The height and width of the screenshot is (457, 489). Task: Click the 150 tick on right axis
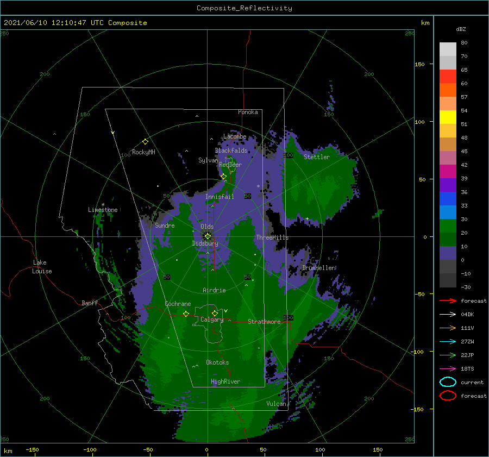(x=419, y=64)
